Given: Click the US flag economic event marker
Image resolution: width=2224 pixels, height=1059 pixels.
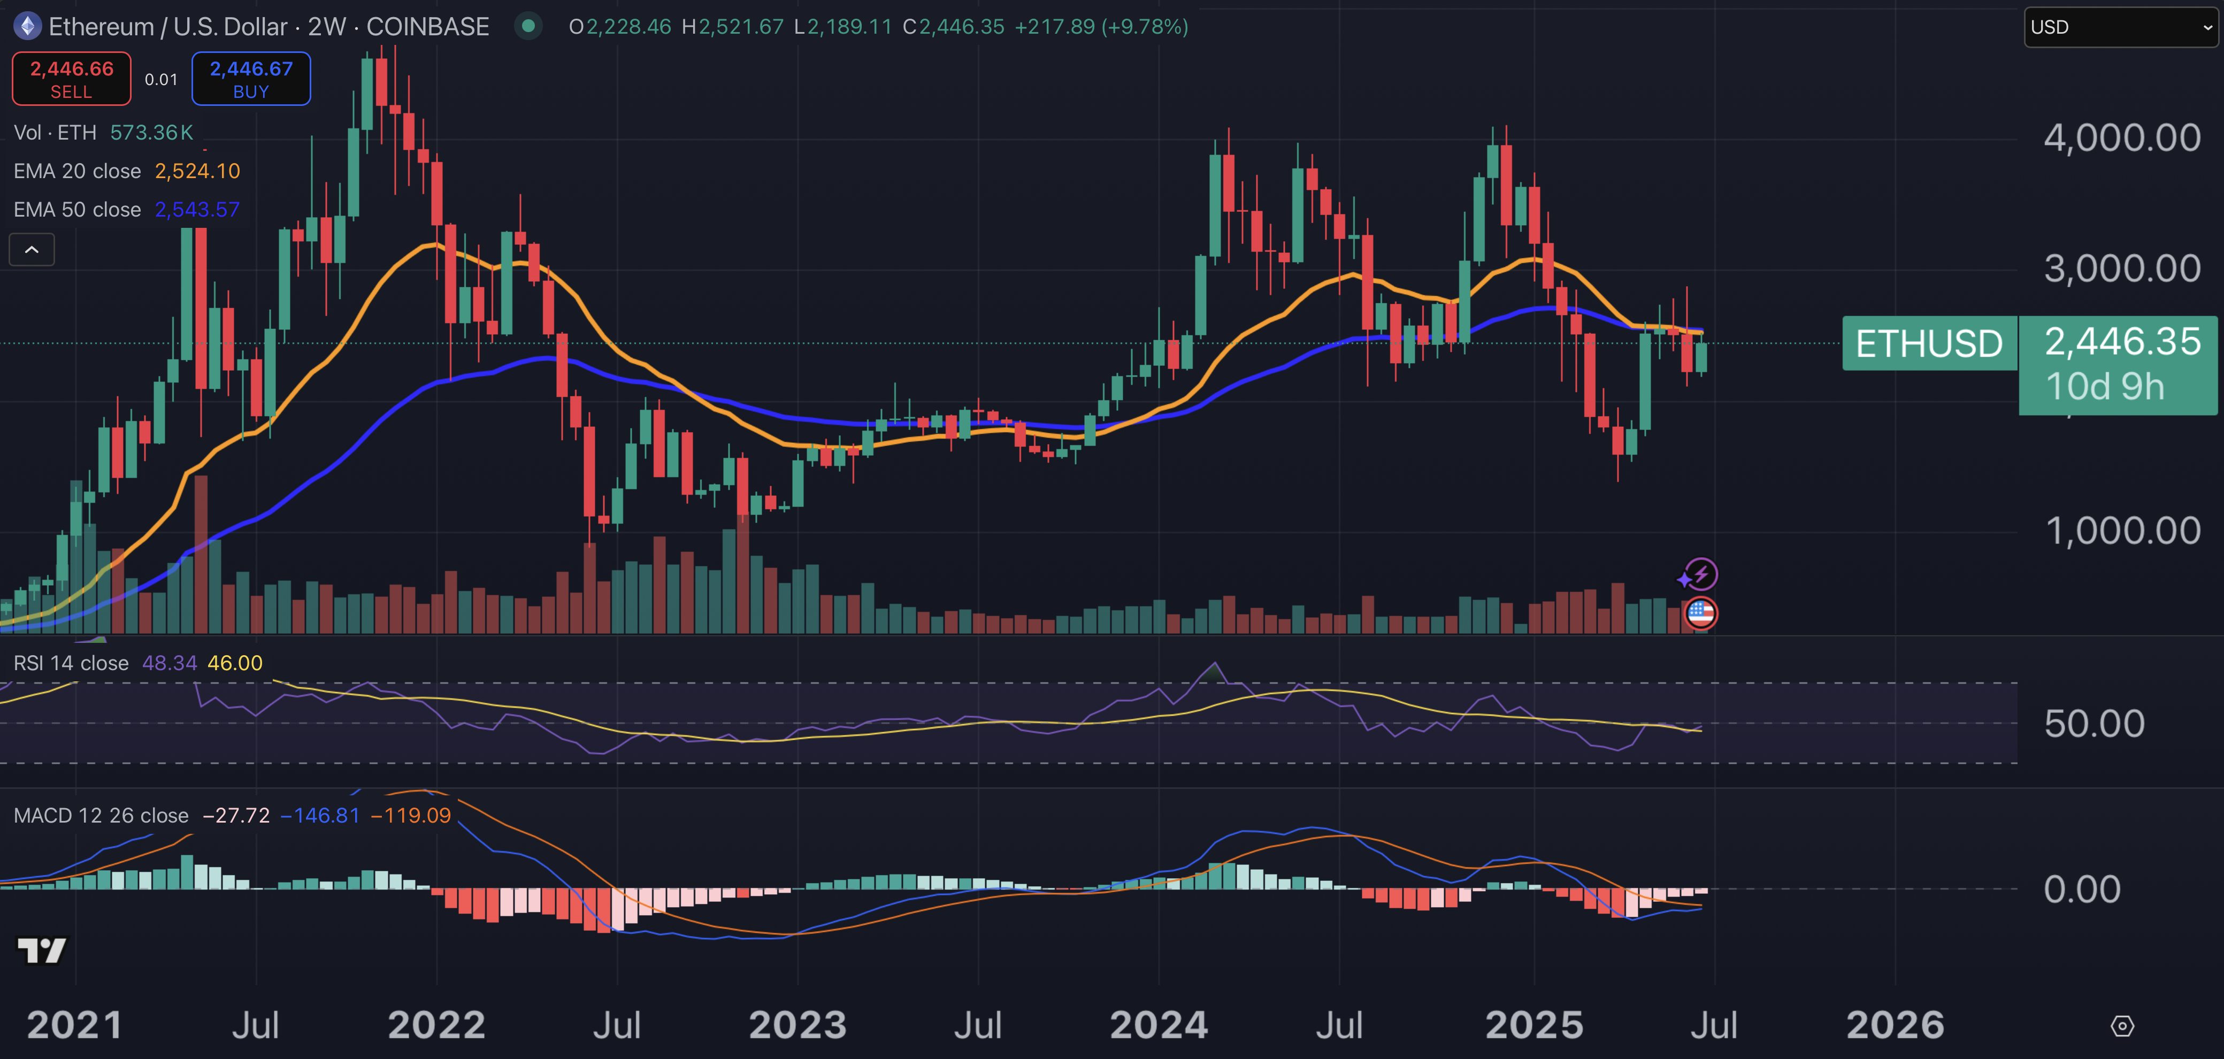Looking at the screenshot, I should 1700,613.
